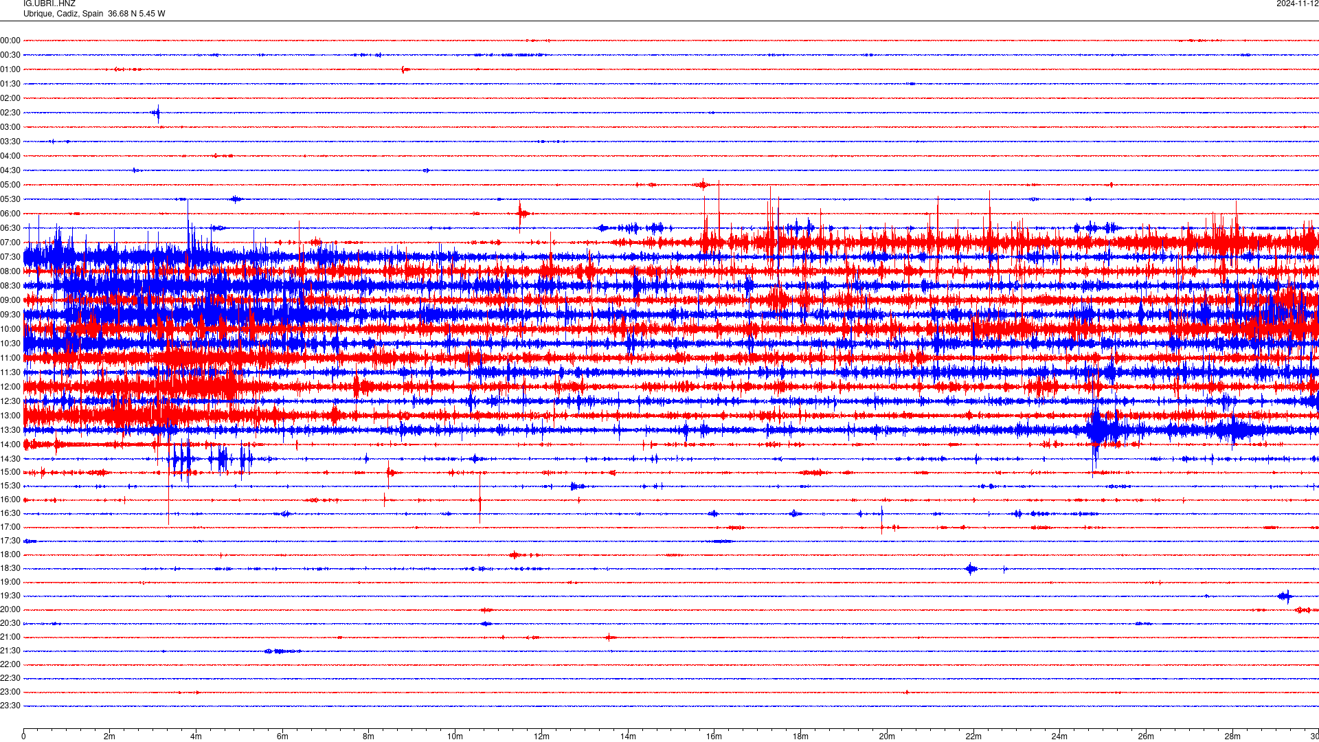Click the 2m tick on the minute axis

coord(110,737)
